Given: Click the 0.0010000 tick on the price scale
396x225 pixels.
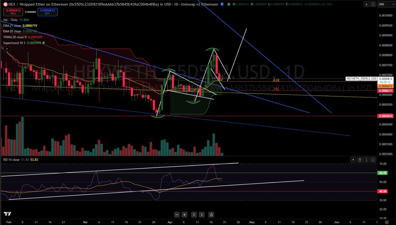Looking at the screenshot, I should click(x=386, y=15).
